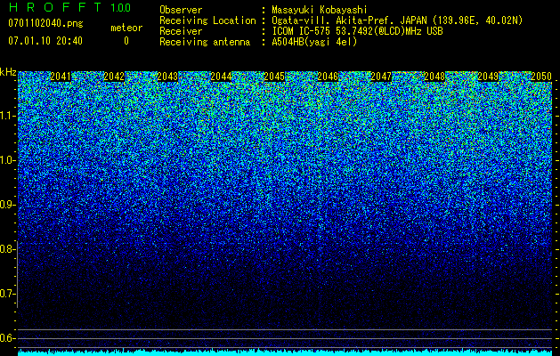
Task: Click the 2047 time marker
Action: coord(381,77)
